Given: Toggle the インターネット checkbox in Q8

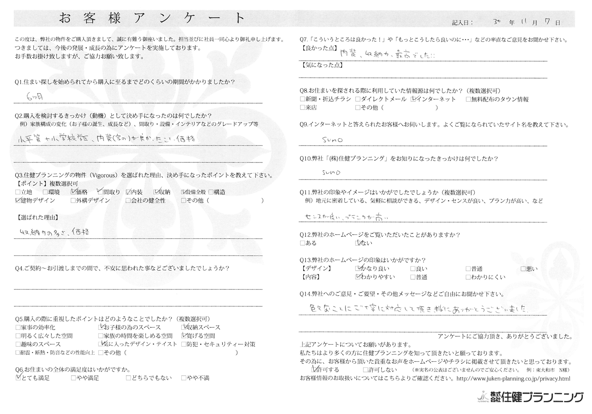Looking at the screenshot, I should [x=413, y=99].
